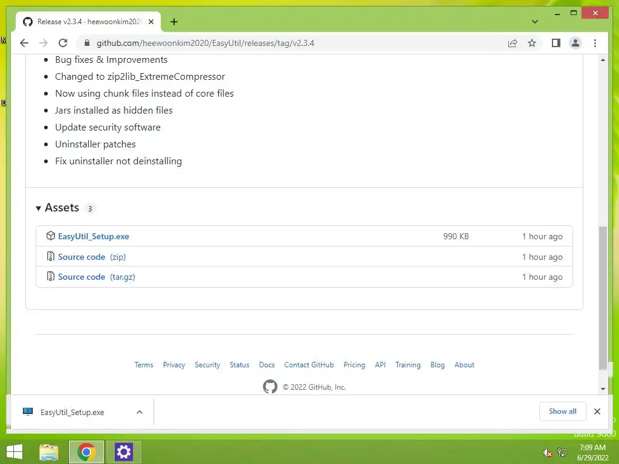This screenshot has height=464, width=619.
Task: Open downloaded EasyUtil_Setup.exe in download bar
Action: [73, 412]
